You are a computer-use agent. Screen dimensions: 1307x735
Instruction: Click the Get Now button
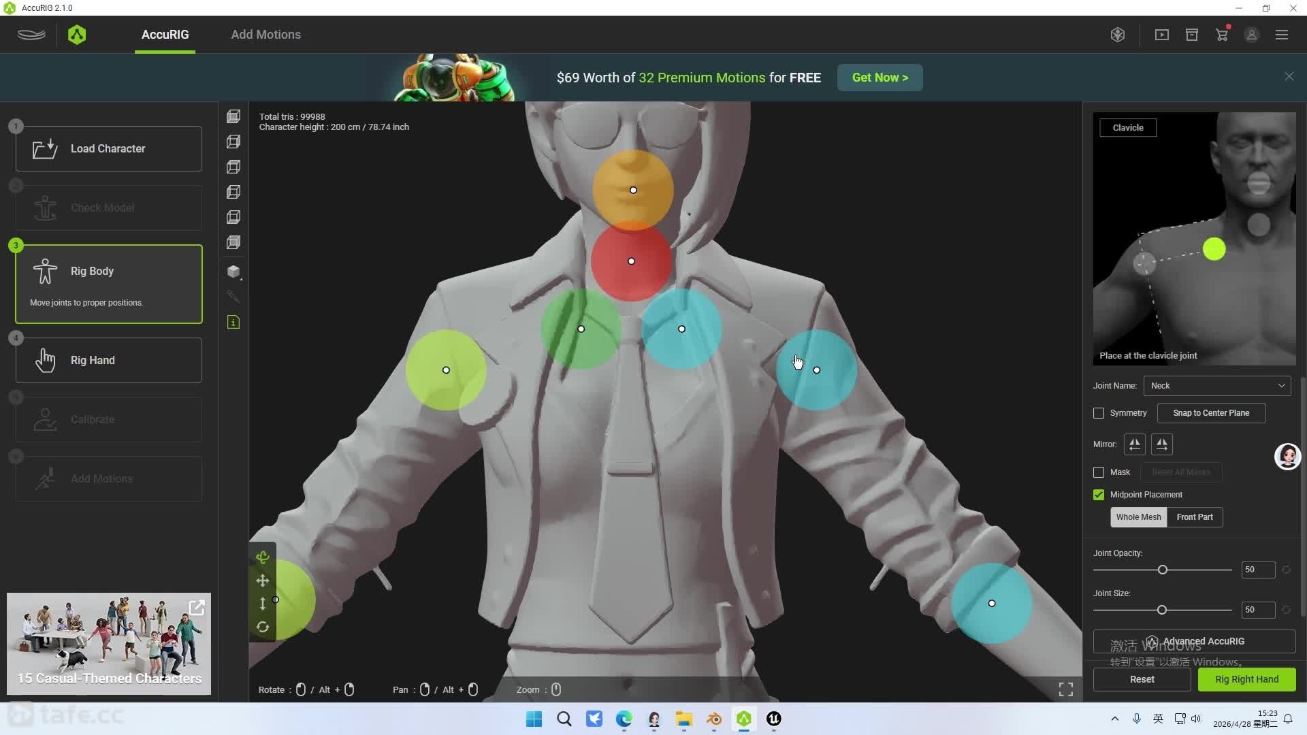[880, 78]
